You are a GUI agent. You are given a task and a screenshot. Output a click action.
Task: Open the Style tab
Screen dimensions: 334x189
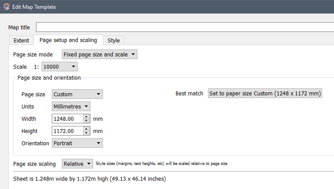click(x=113, y=41)
